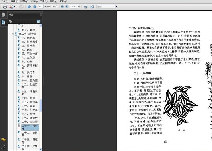This screenshot has height=151, width=212.
Task: Open the zoom level dropdown arrow
Action: (79, 6)
